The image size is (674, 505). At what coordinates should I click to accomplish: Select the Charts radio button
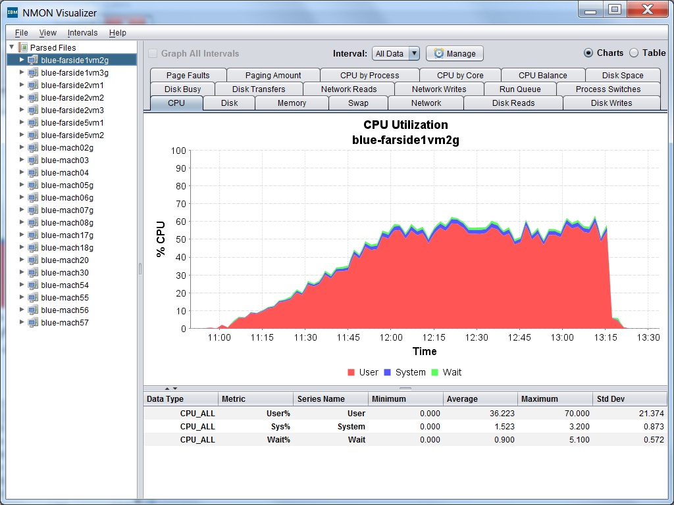pos(588,53)
